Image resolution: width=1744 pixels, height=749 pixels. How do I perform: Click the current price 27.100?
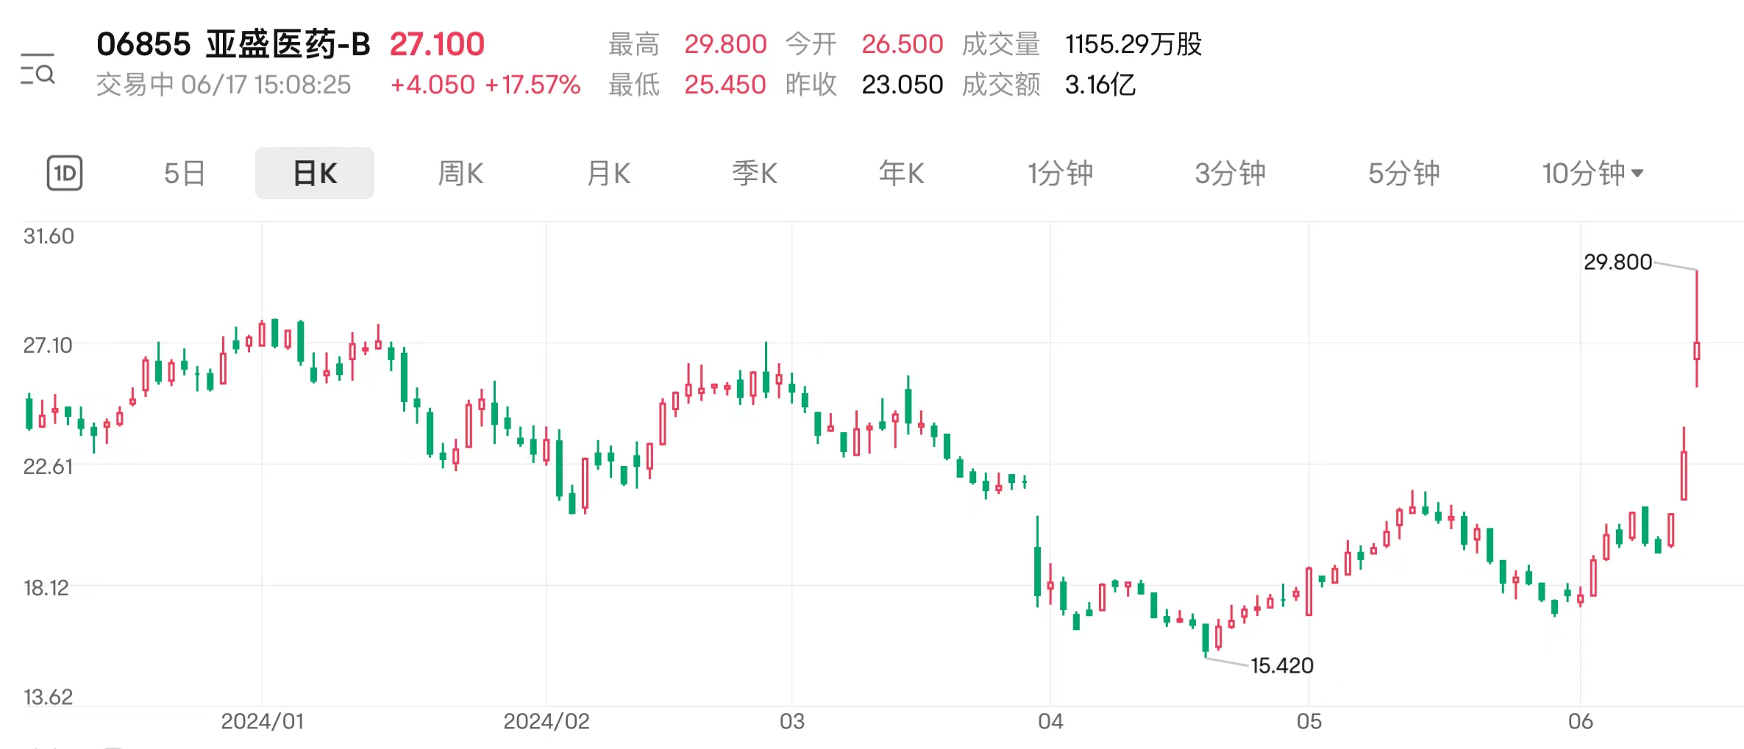click(x=437, y=44)
